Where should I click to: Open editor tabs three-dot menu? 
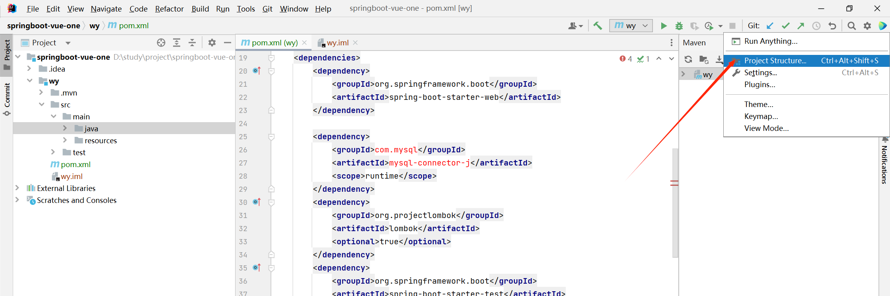(x=672, y=43)
